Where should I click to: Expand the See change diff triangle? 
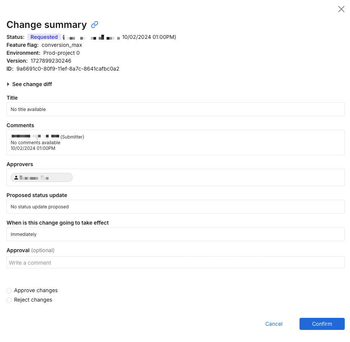point(8,84)
